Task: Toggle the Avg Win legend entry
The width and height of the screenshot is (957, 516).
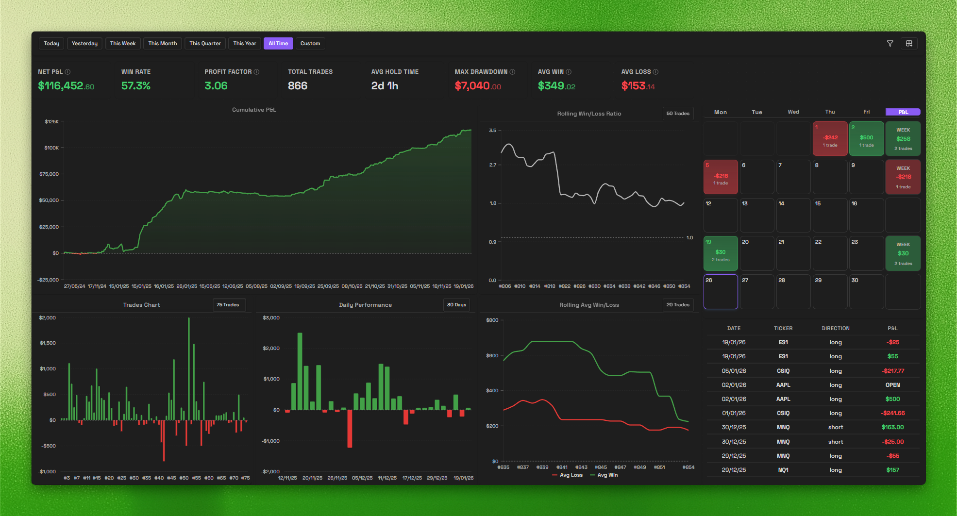Action: pos(604,475)
